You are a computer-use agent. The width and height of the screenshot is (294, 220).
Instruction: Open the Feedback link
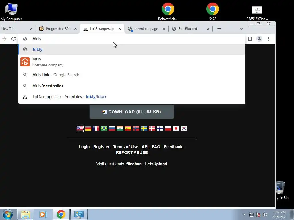tap(173, 147)
